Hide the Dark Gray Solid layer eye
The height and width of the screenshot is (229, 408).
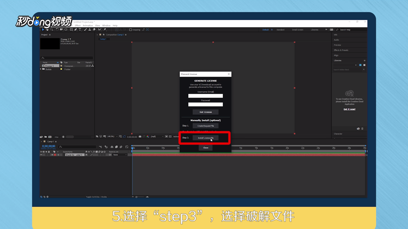point(41,155)
